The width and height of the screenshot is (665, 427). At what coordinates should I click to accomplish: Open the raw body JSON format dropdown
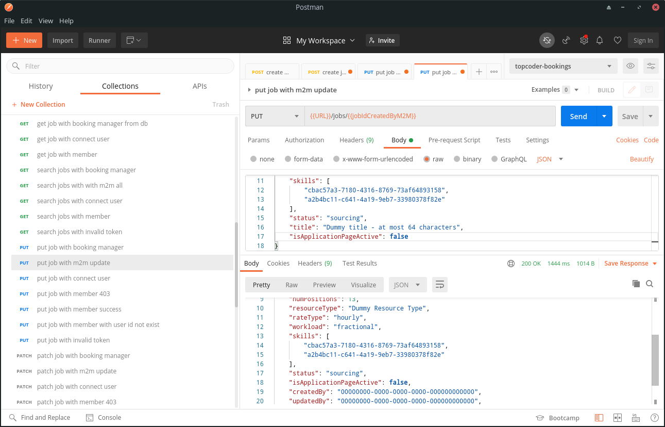[550, 159]
